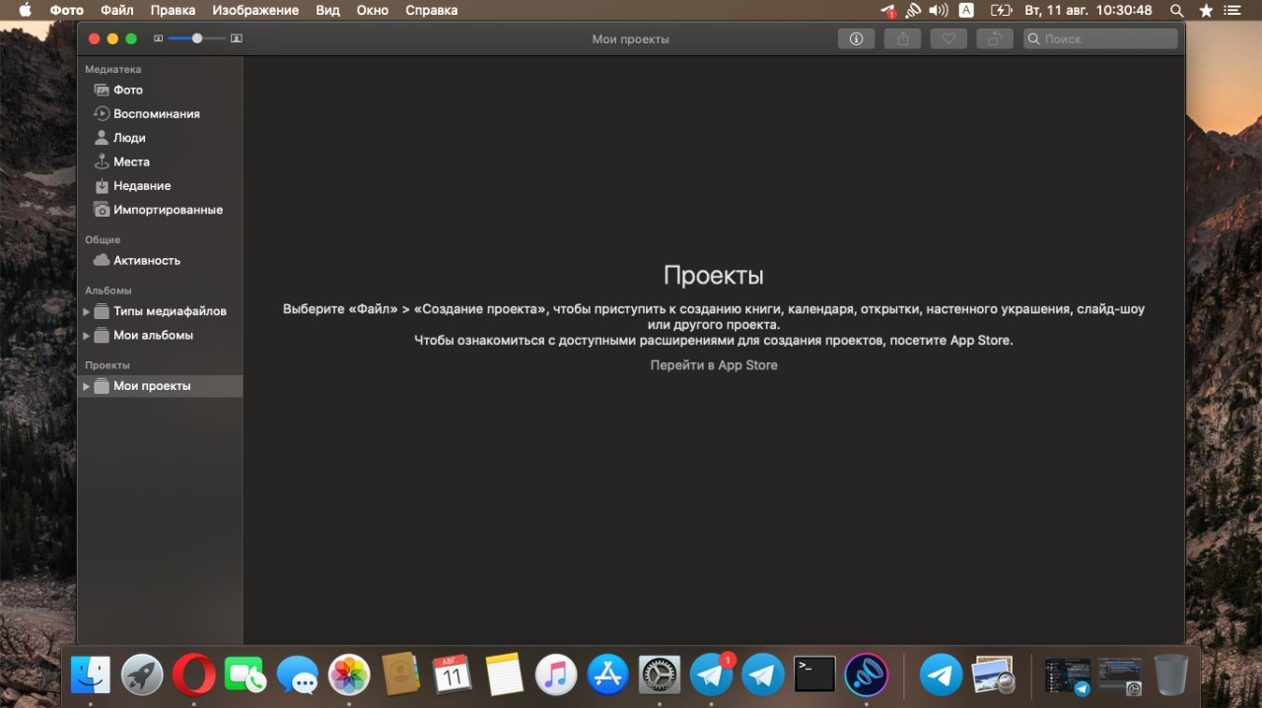The image size is (1262, 708).
Task: Click the small thumbnail icon left of zoom slider
Action: 159,38
